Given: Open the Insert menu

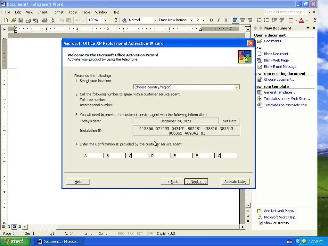Looking at the screenshot, I should click(43, 12).
